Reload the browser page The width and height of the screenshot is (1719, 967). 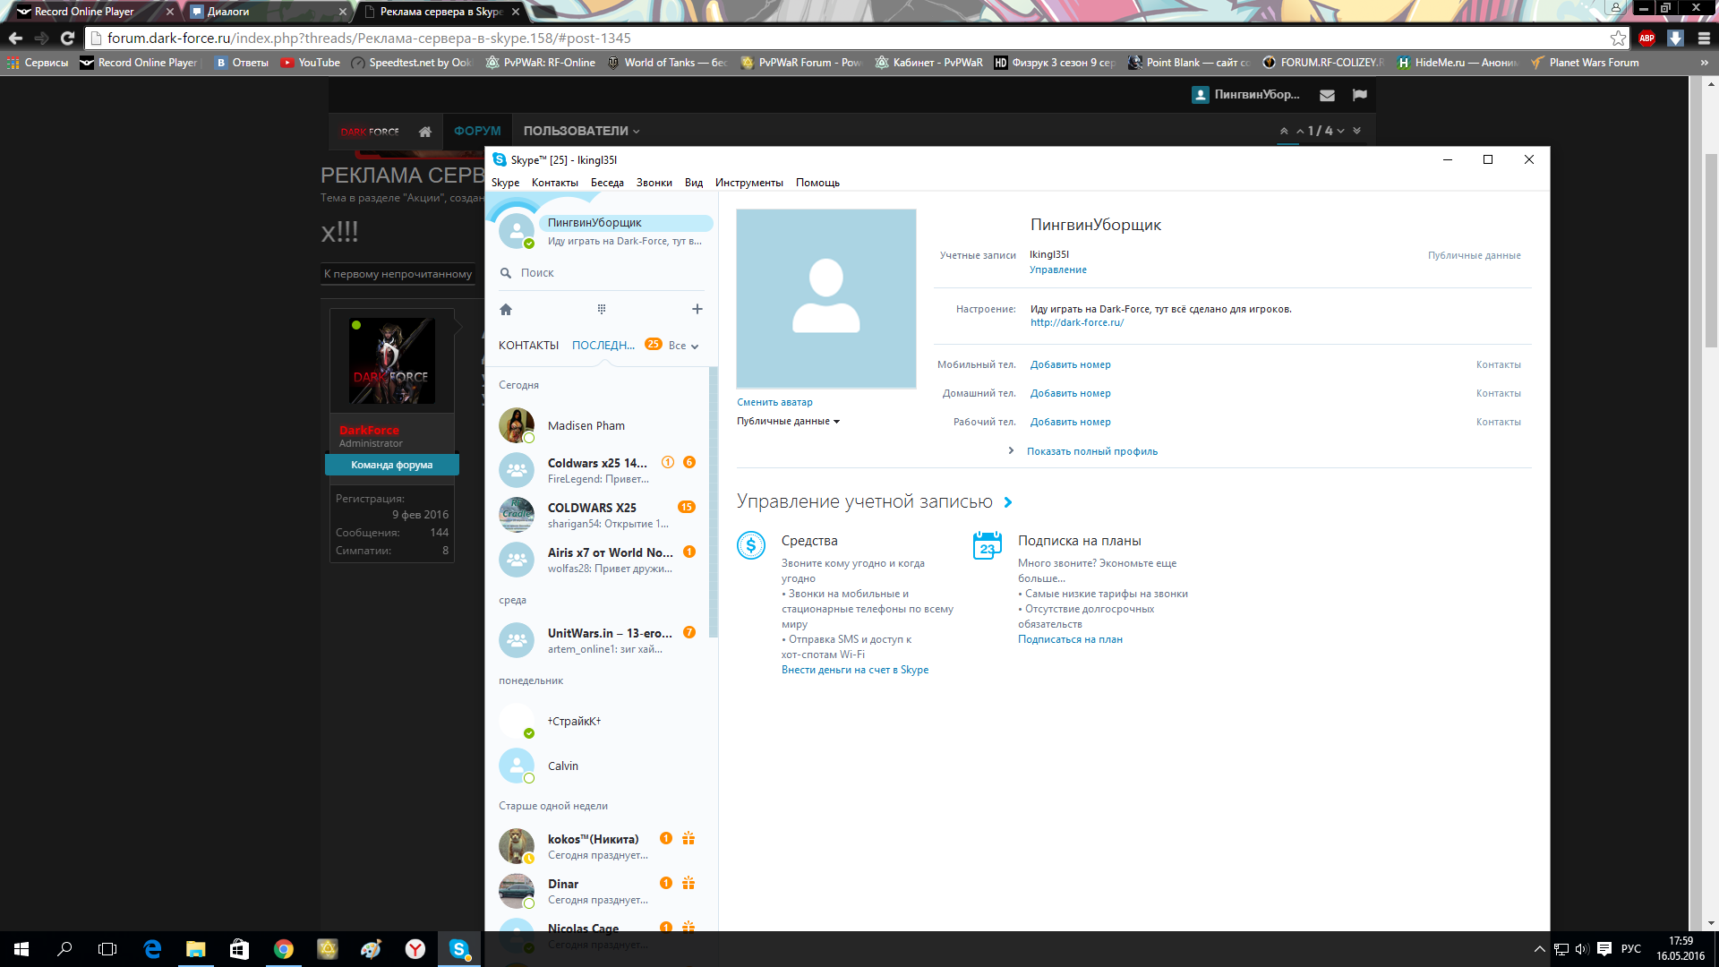point(67,39)
